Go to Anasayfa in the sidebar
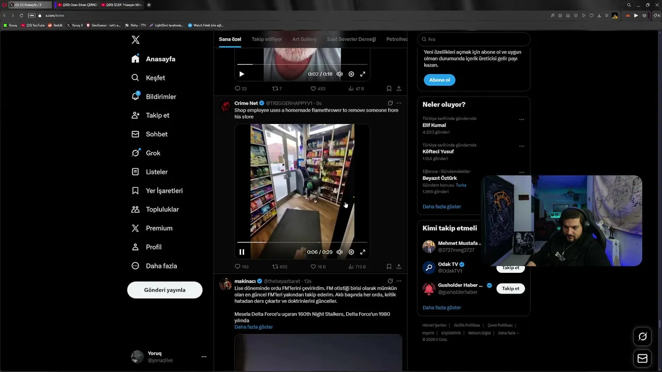Screen dimensions: 662x372 pos(154,59)
